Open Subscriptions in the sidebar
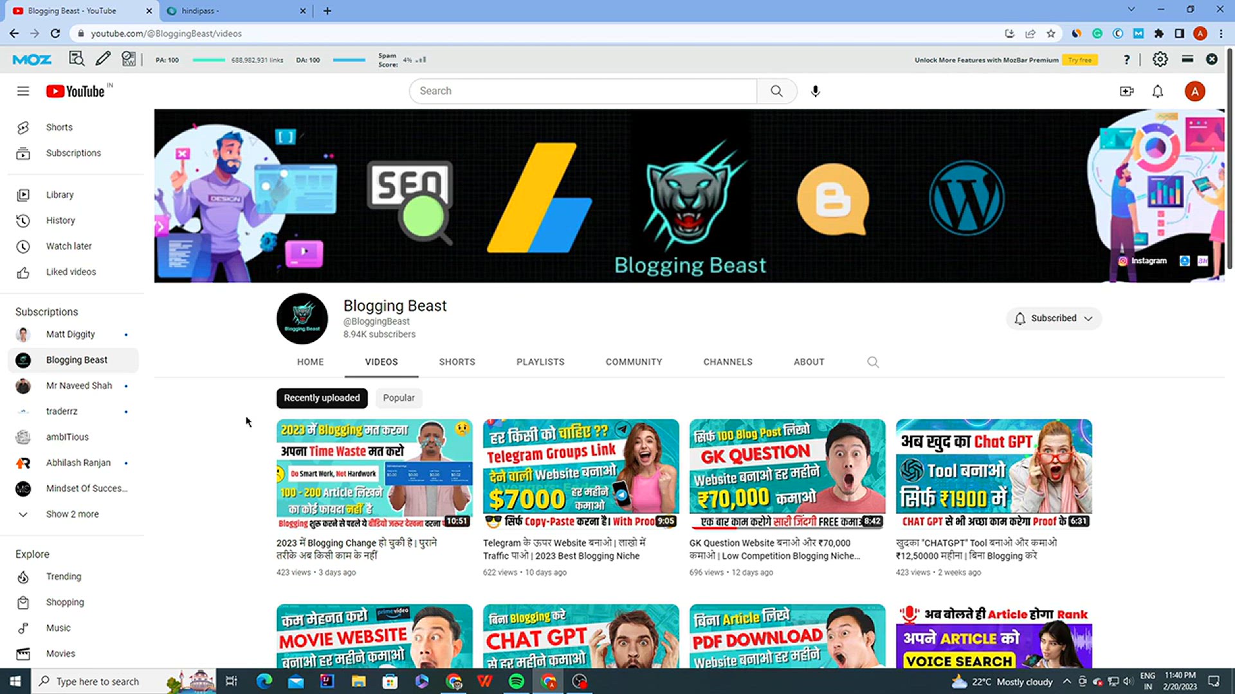The height and width of the screenshot is (694, 1235). tap(73, 153)
